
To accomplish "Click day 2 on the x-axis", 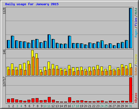I will [13, 106].
